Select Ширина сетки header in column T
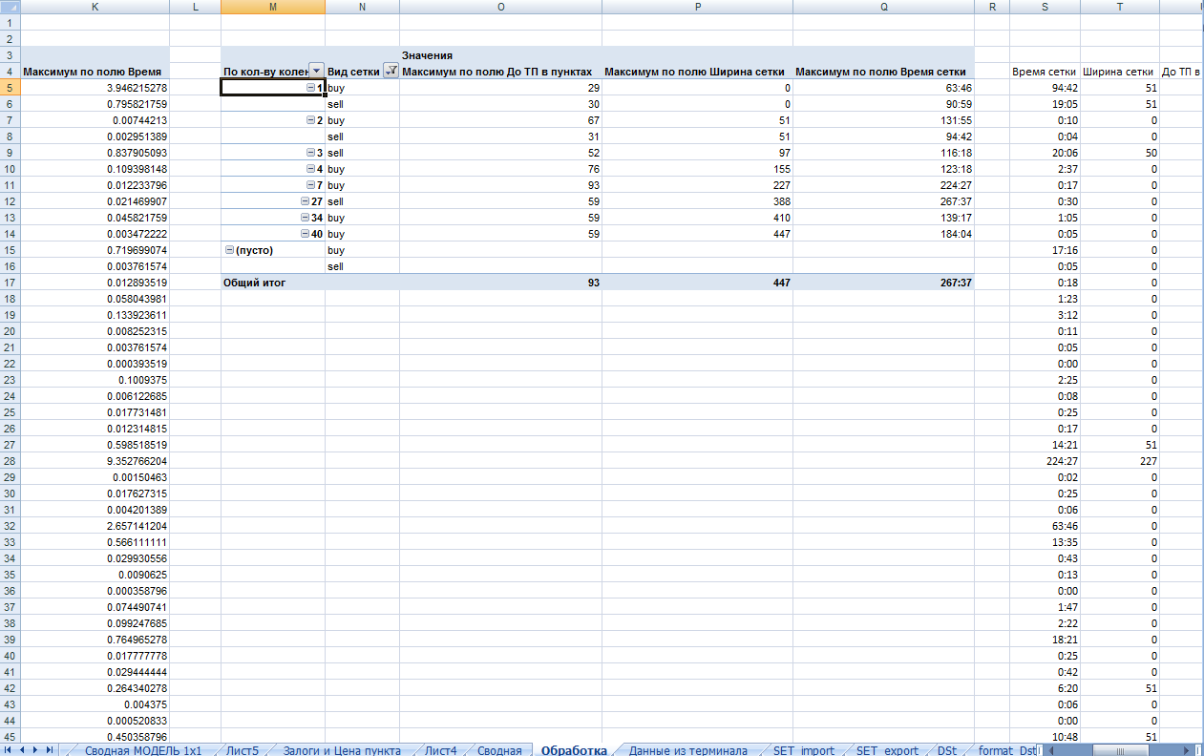This screenshot has width=1204, height=756. coord(1120,72)
